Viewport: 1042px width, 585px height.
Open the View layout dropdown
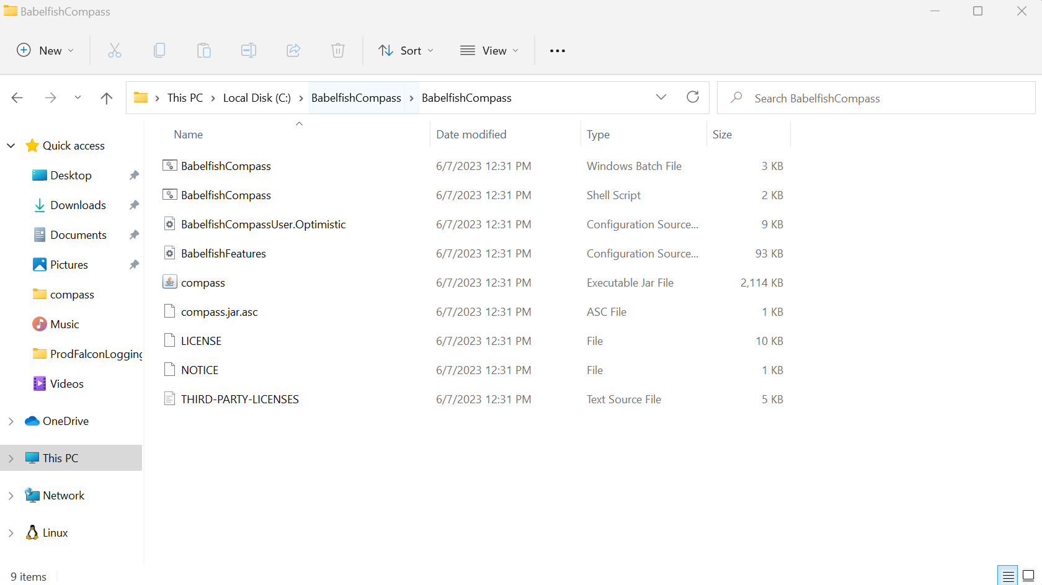(x=489, y=51)
